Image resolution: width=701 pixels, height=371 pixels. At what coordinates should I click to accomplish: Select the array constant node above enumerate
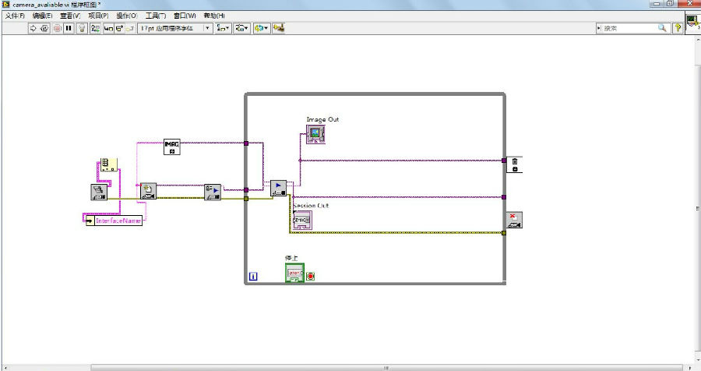tap(109, 164)
